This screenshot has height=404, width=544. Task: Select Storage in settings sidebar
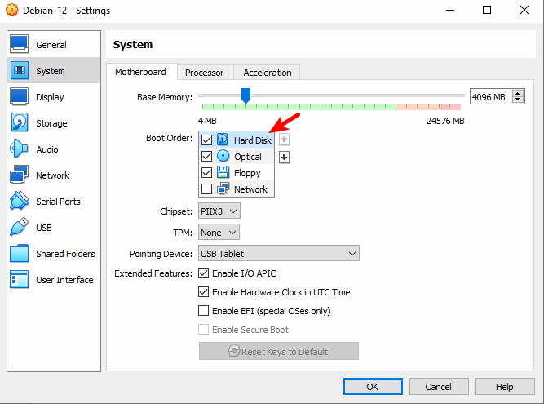pos(54,123)
